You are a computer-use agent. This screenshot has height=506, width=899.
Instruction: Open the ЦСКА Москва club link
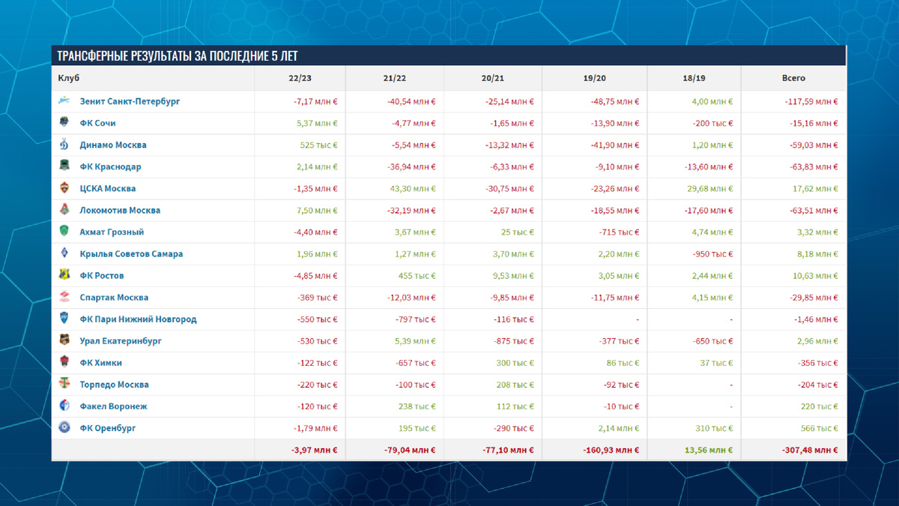[x=108, y=188]
